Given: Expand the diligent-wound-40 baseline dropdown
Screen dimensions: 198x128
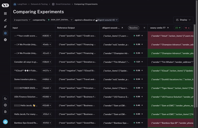Looking at the screenshot, I should point(107,20).
